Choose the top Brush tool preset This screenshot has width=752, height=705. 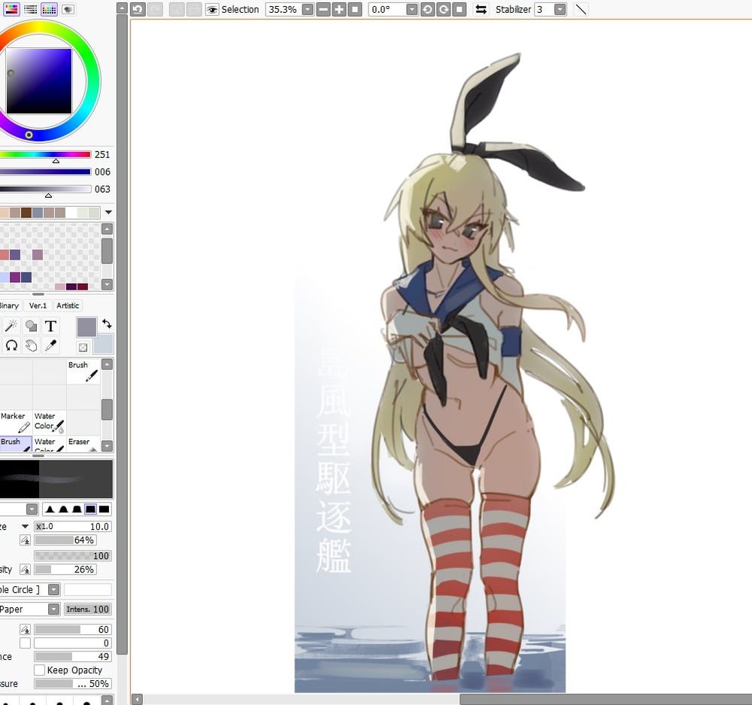[x=83, y=371]
